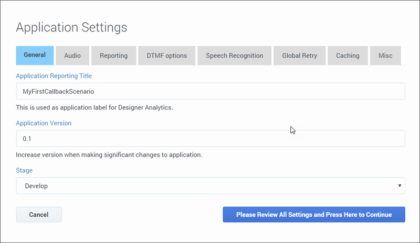The width and height of the screenshot is (420, 243).
Task: Open the Audio tab
Action: pos(72,56)
